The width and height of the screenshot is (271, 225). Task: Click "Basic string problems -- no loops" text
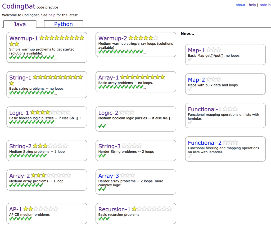pos(36,89)
